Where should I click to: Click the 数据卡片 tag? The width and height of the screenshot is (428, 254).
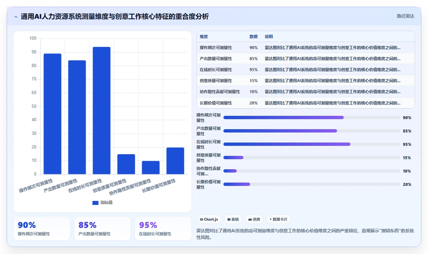279,219
